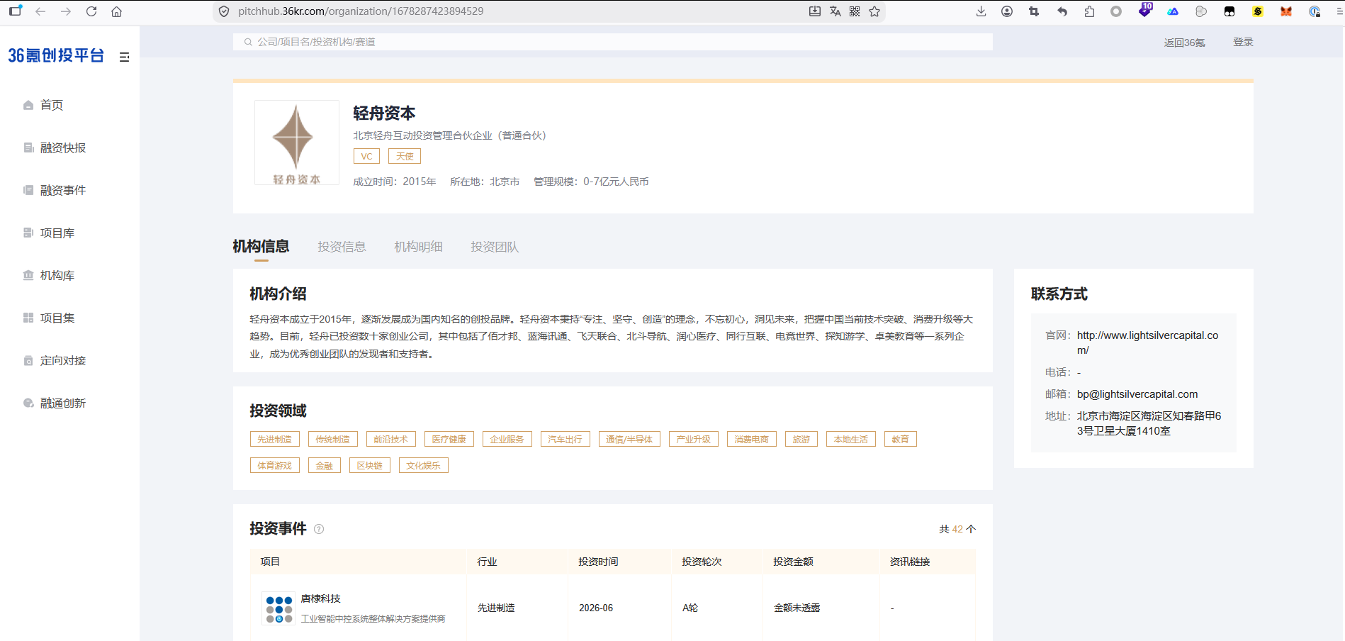Click the 先进制造 tag under 投资领域
Screen dimensions: 1345x641
point(275,439)
